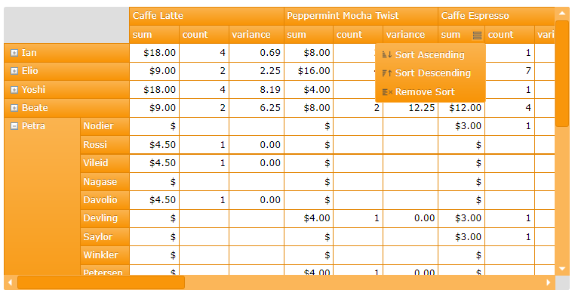Image resolution: width=575 pixels, height=296 pixels.
Task: Expand the Ian row
Action: (x=14, y=53)
